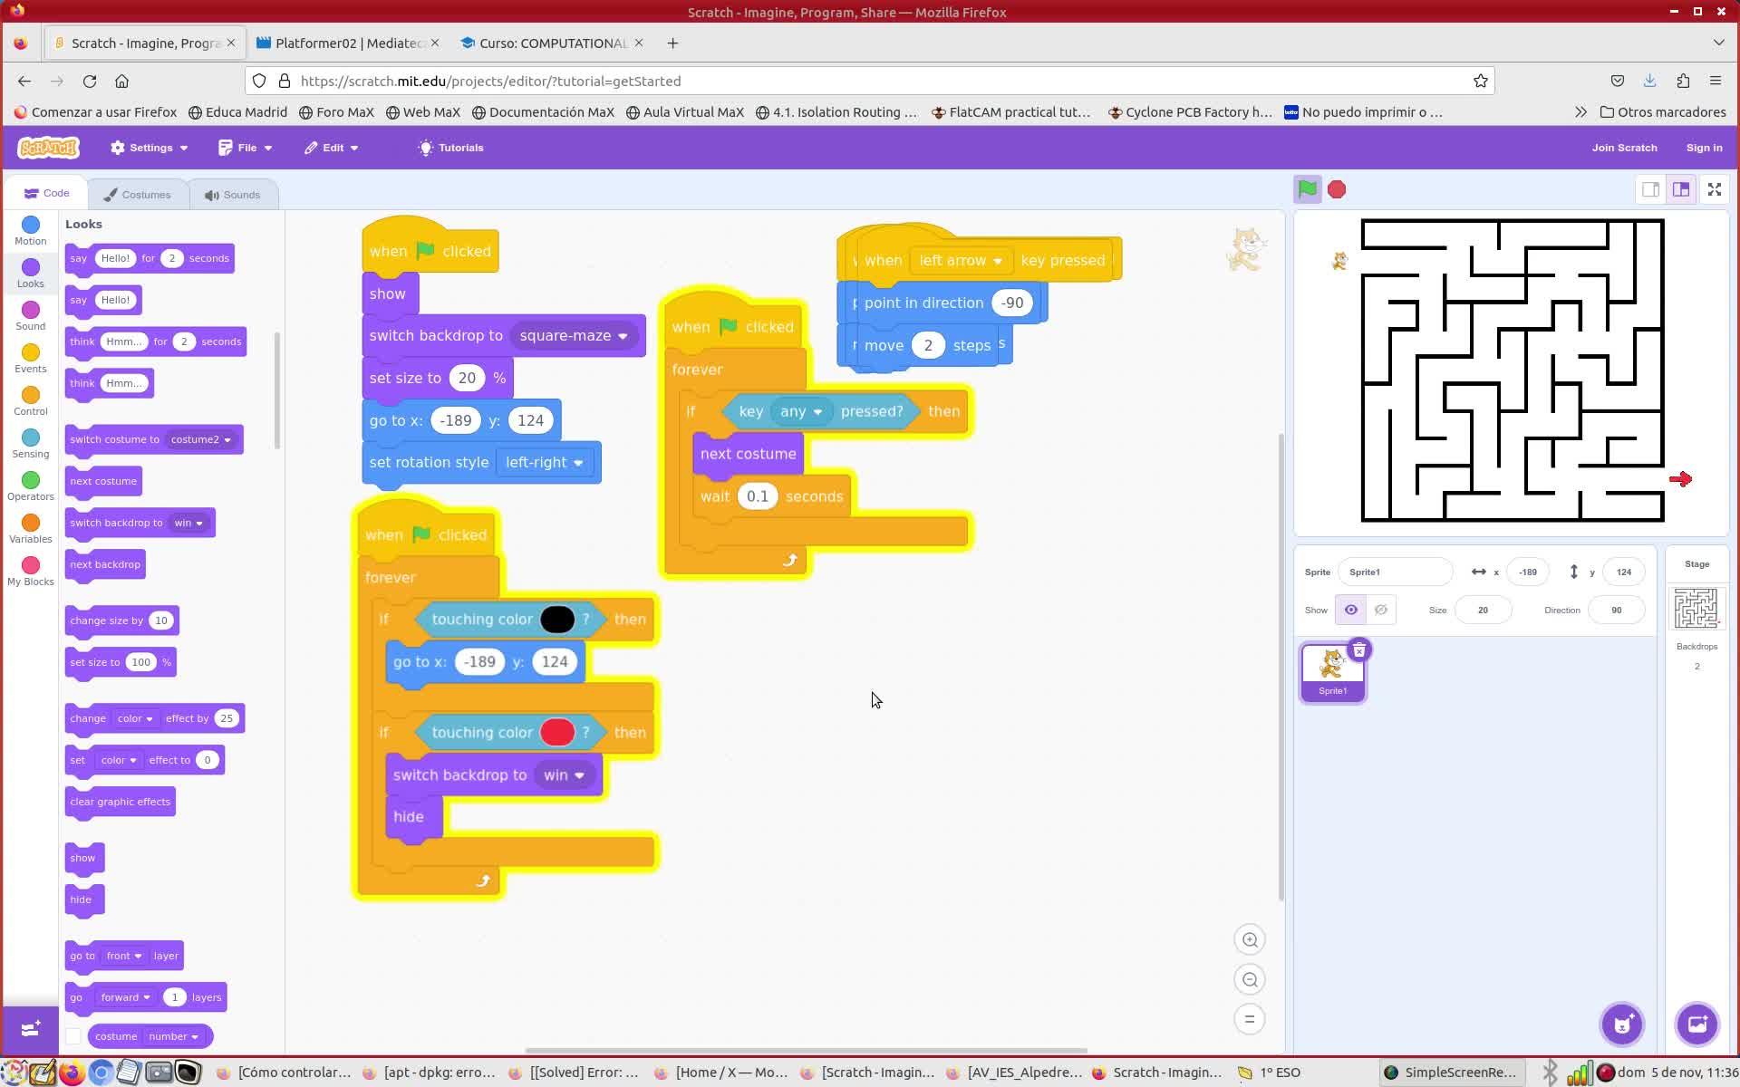Delete Sprite1 with the trash icon
This screenshot has width=1740, height=1087.
[x=1358, y=650]
